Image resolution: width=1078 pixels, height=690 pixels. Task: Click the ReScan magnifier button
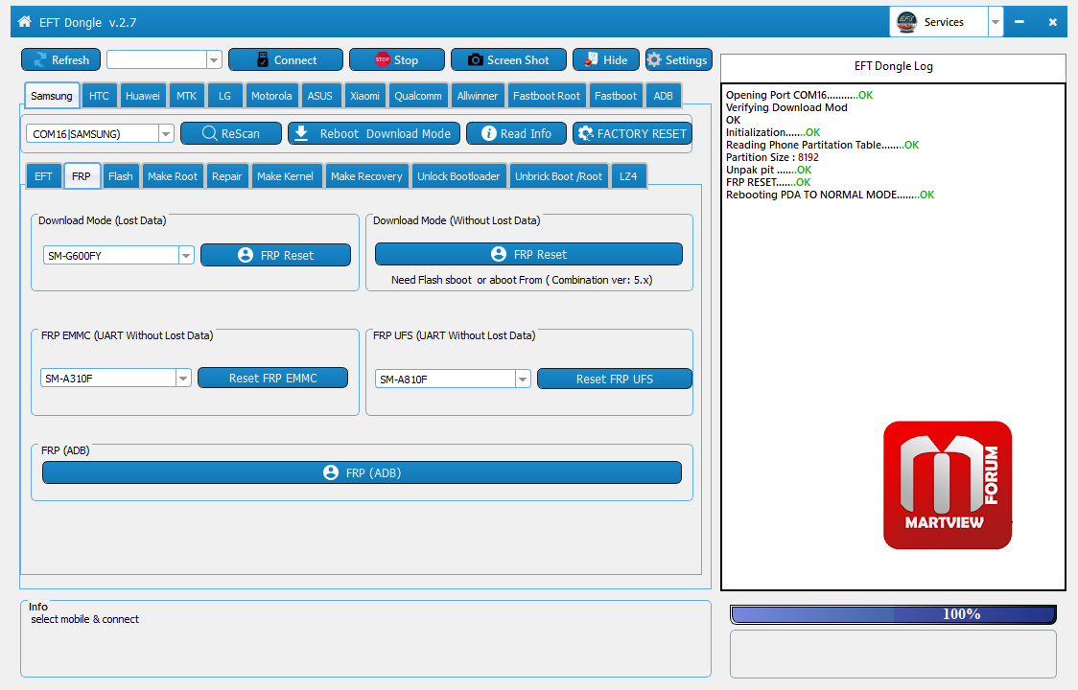(231, 133)
